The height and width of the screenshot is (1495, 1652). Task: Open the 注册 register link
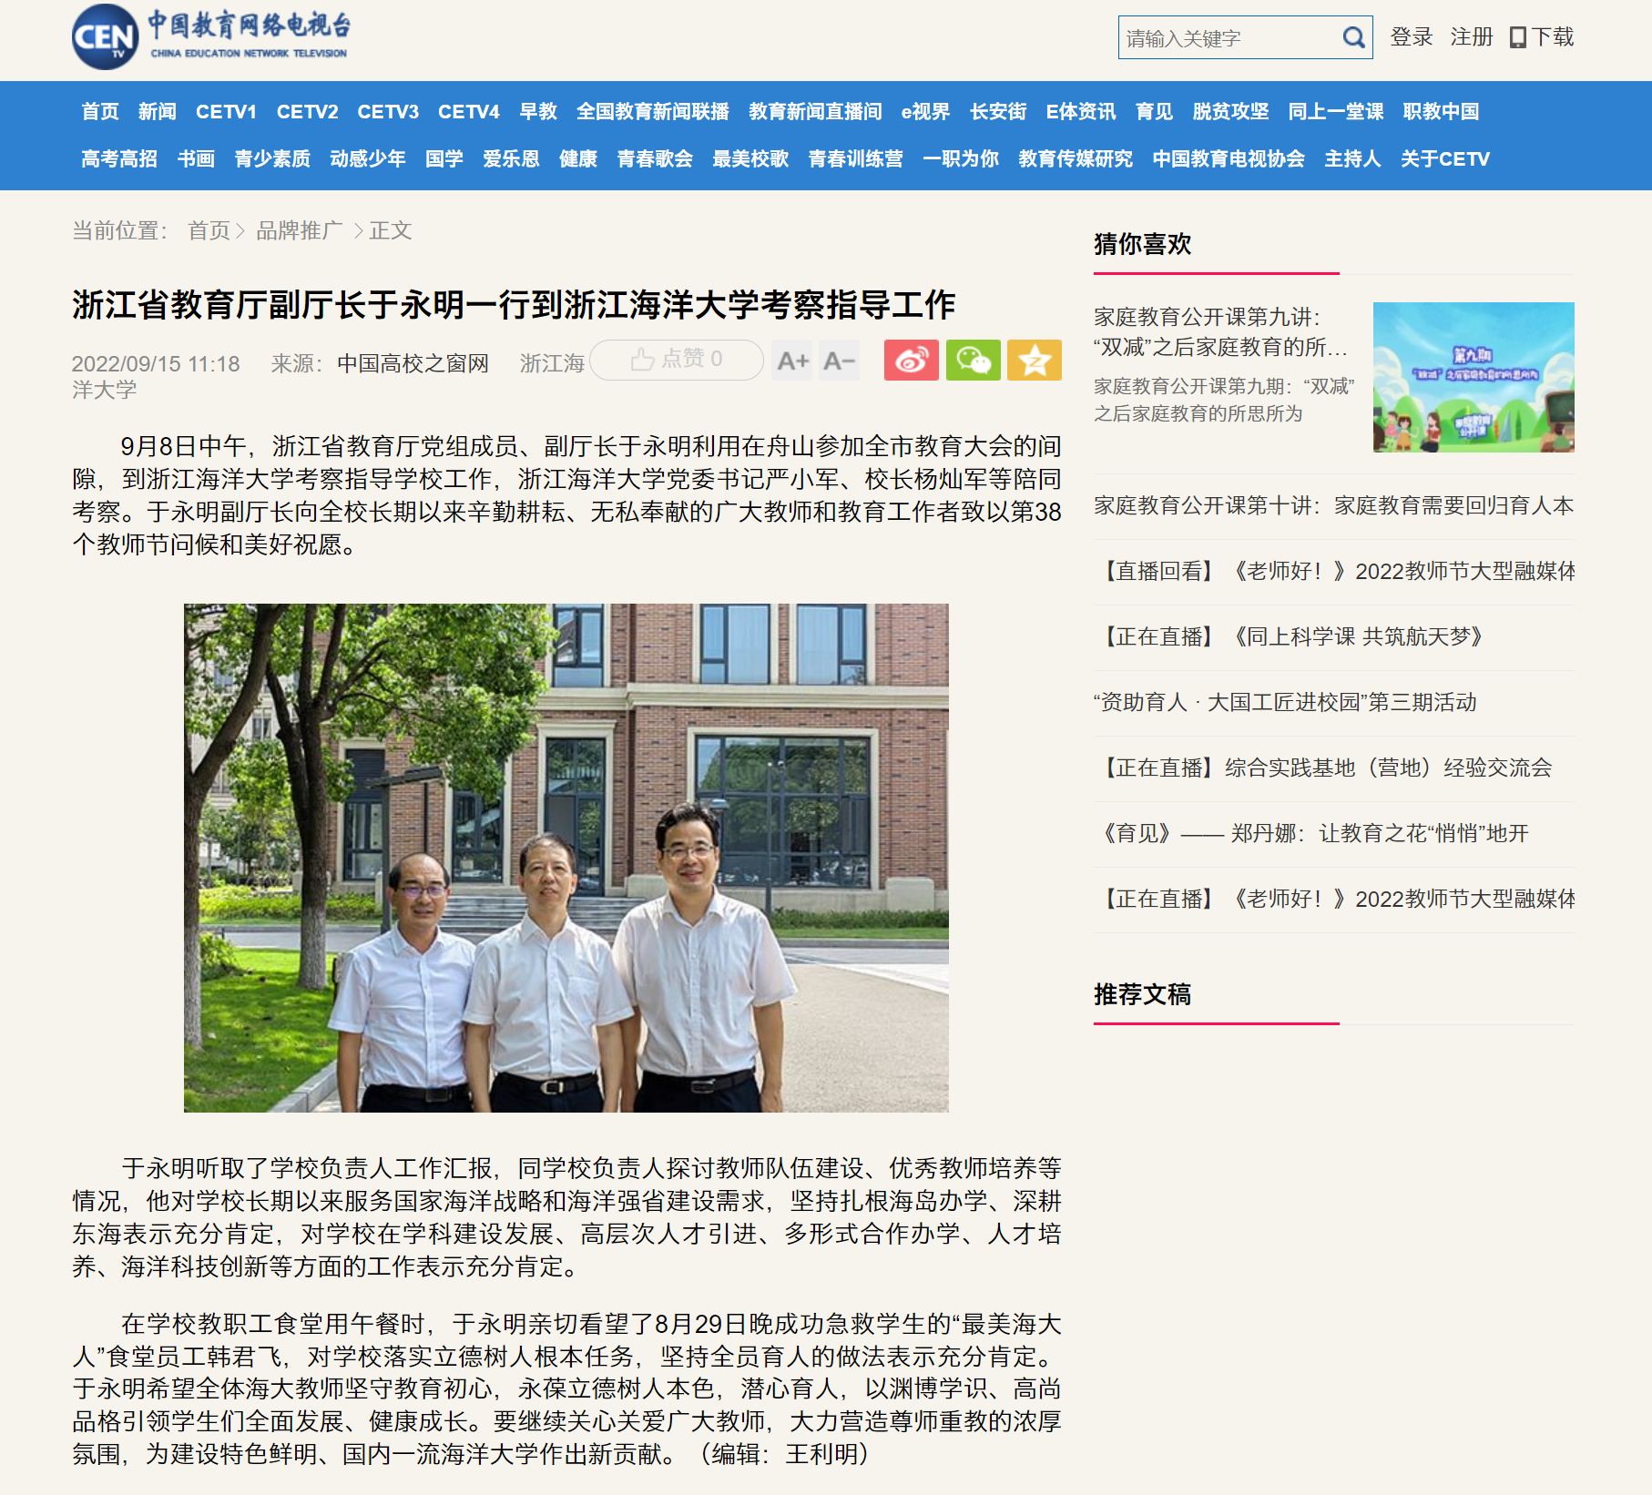click(x=1472, y=37)
